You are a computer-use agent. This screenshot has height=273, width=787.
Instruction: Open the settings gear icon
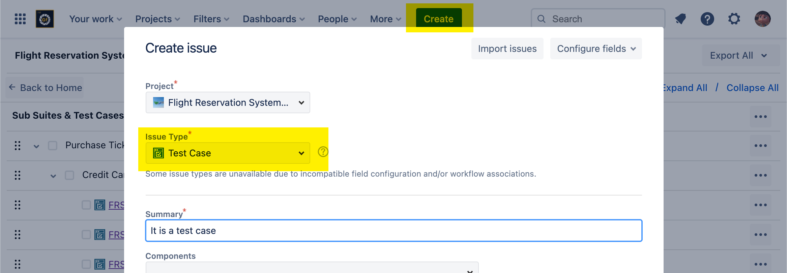click(x=734, y=19)
